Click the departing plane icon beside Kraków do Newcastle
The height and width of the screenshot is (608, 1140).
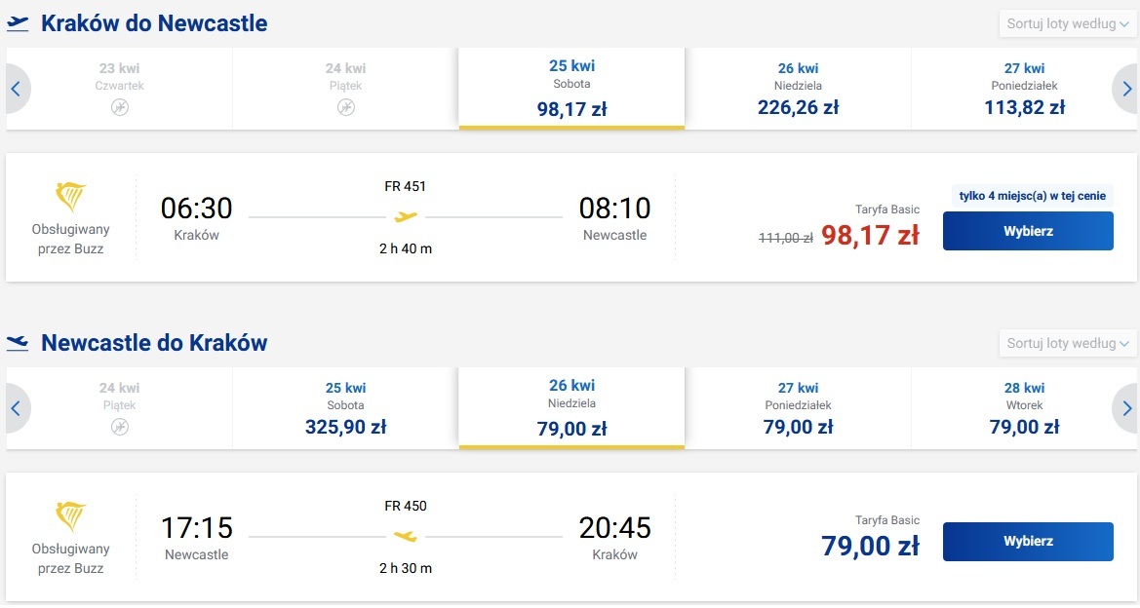[x=18, y=23]
